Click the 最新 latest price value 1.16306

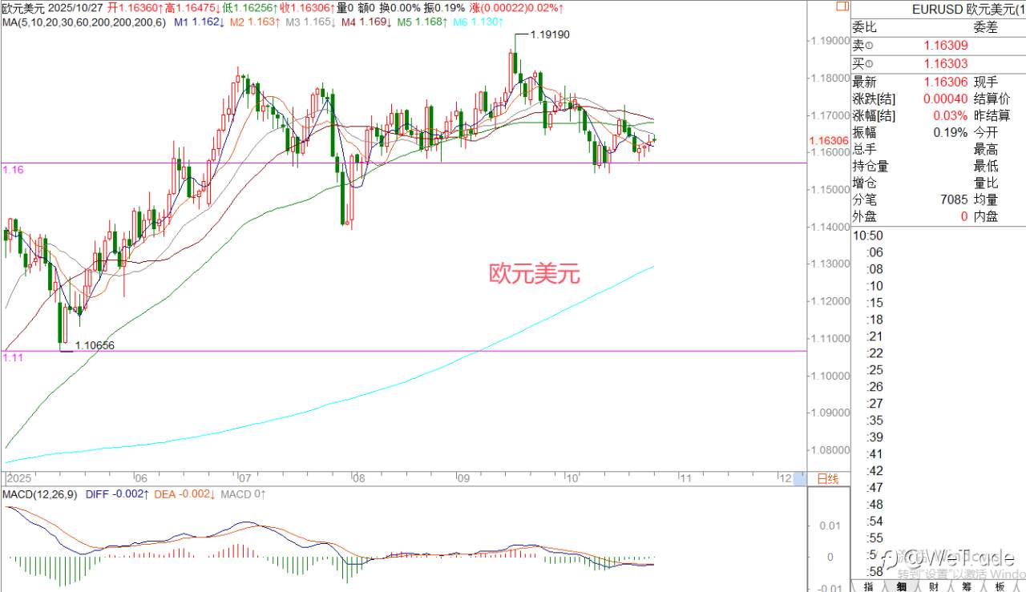[946, 82]
